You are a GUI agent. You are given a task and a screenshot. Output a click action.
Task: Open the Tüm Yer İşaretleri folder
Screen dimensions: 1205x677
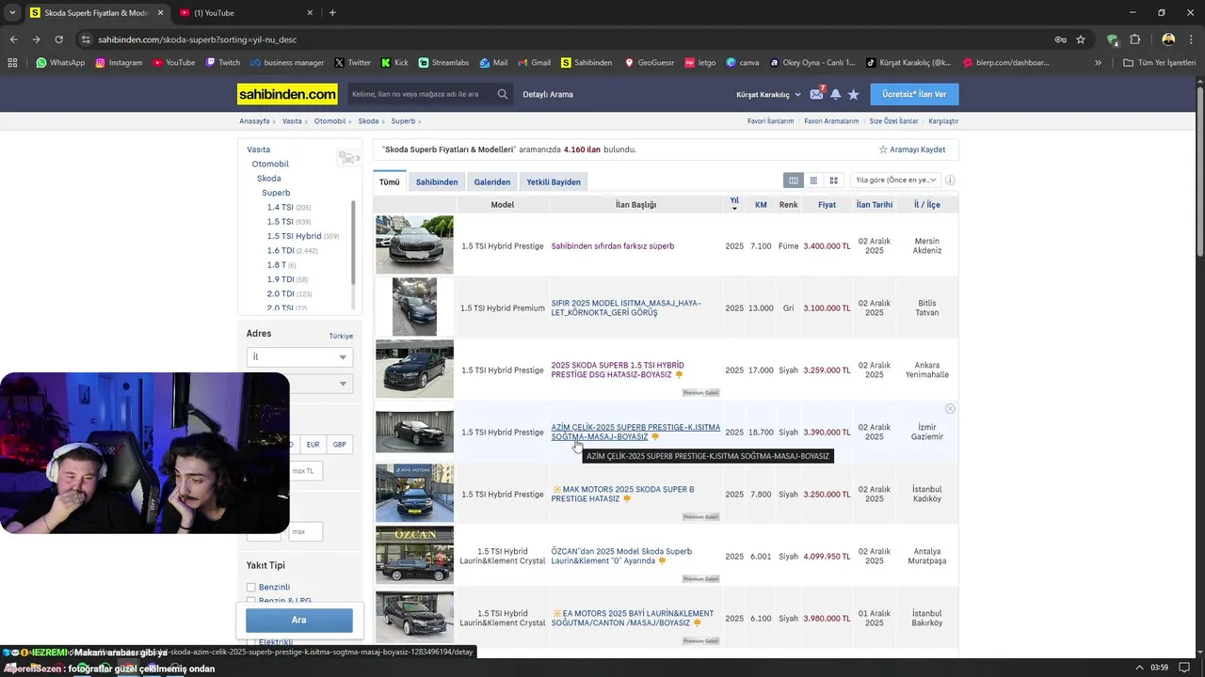coord(1160,63)
